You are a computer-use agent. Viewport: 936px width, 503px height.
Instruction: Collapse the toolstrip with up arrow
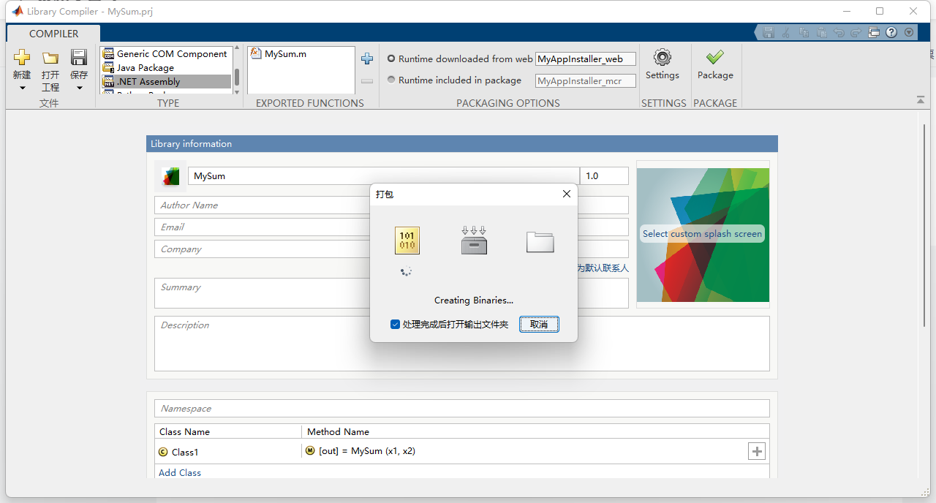[920, 99]
